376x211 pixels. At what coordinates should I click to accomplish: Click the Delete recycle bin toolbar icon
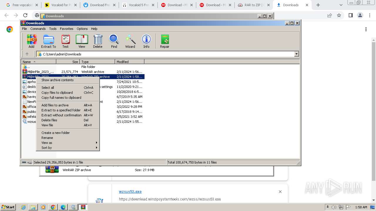tap(98, 41)
